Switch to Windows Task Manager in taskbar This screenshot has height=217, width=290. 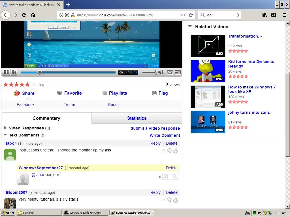pyautogui.click(x=85, y=213)
